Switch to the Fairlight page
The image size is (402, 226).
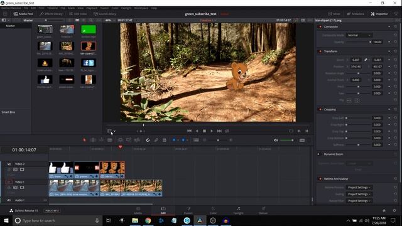(x=239, y=211)
